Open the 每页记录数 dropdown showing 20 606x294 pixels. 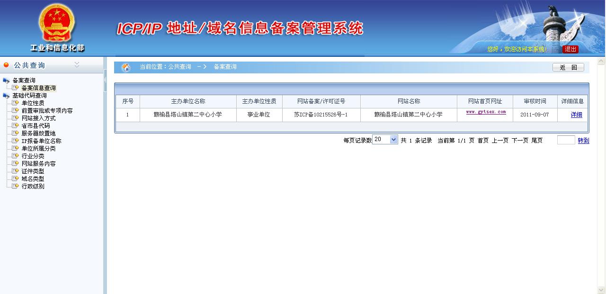click(385, 139)
